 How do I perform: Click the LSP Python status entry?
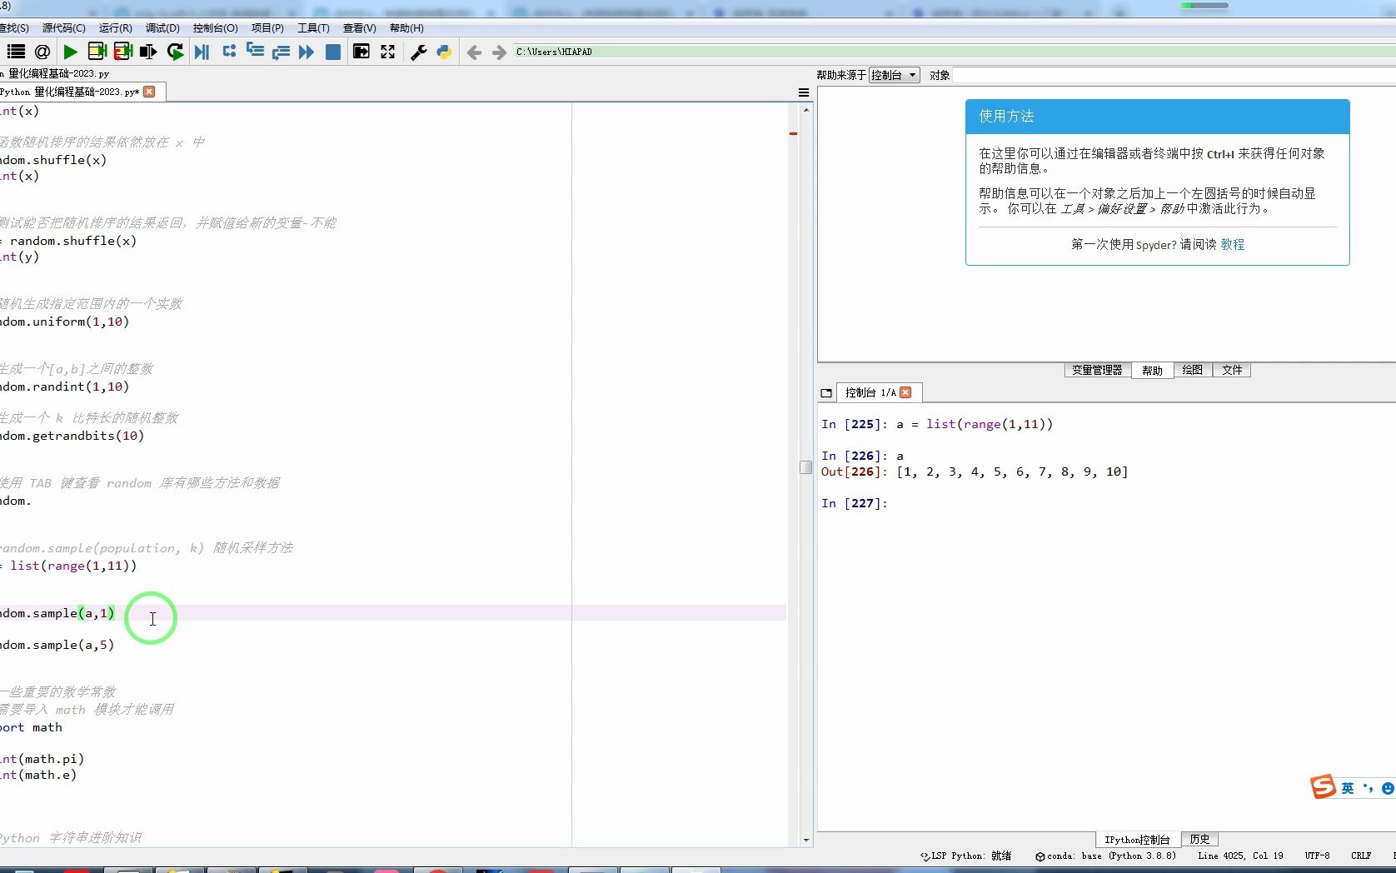(965, 856)
